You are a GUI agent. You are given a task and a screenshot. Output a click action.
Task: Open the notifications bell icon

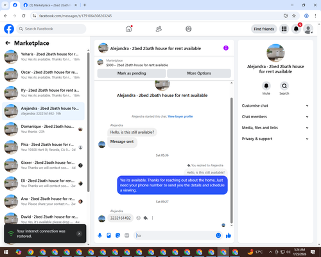click(x=296, y=29)
